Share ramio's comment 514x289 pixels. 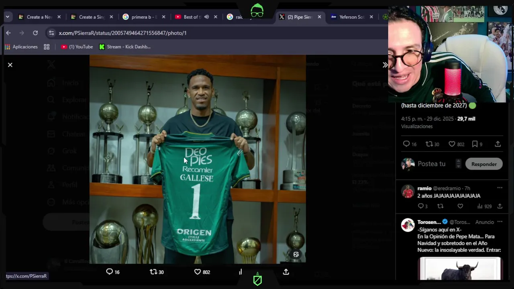(x=500, y=206)
